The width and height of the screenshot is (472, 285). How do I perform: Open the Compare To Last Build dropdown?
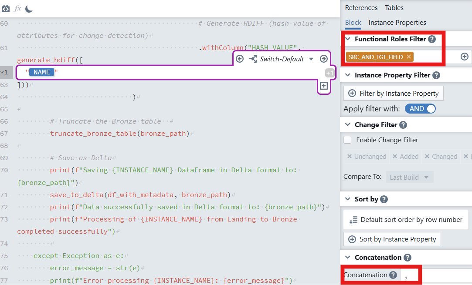click(x=410, y=177)
